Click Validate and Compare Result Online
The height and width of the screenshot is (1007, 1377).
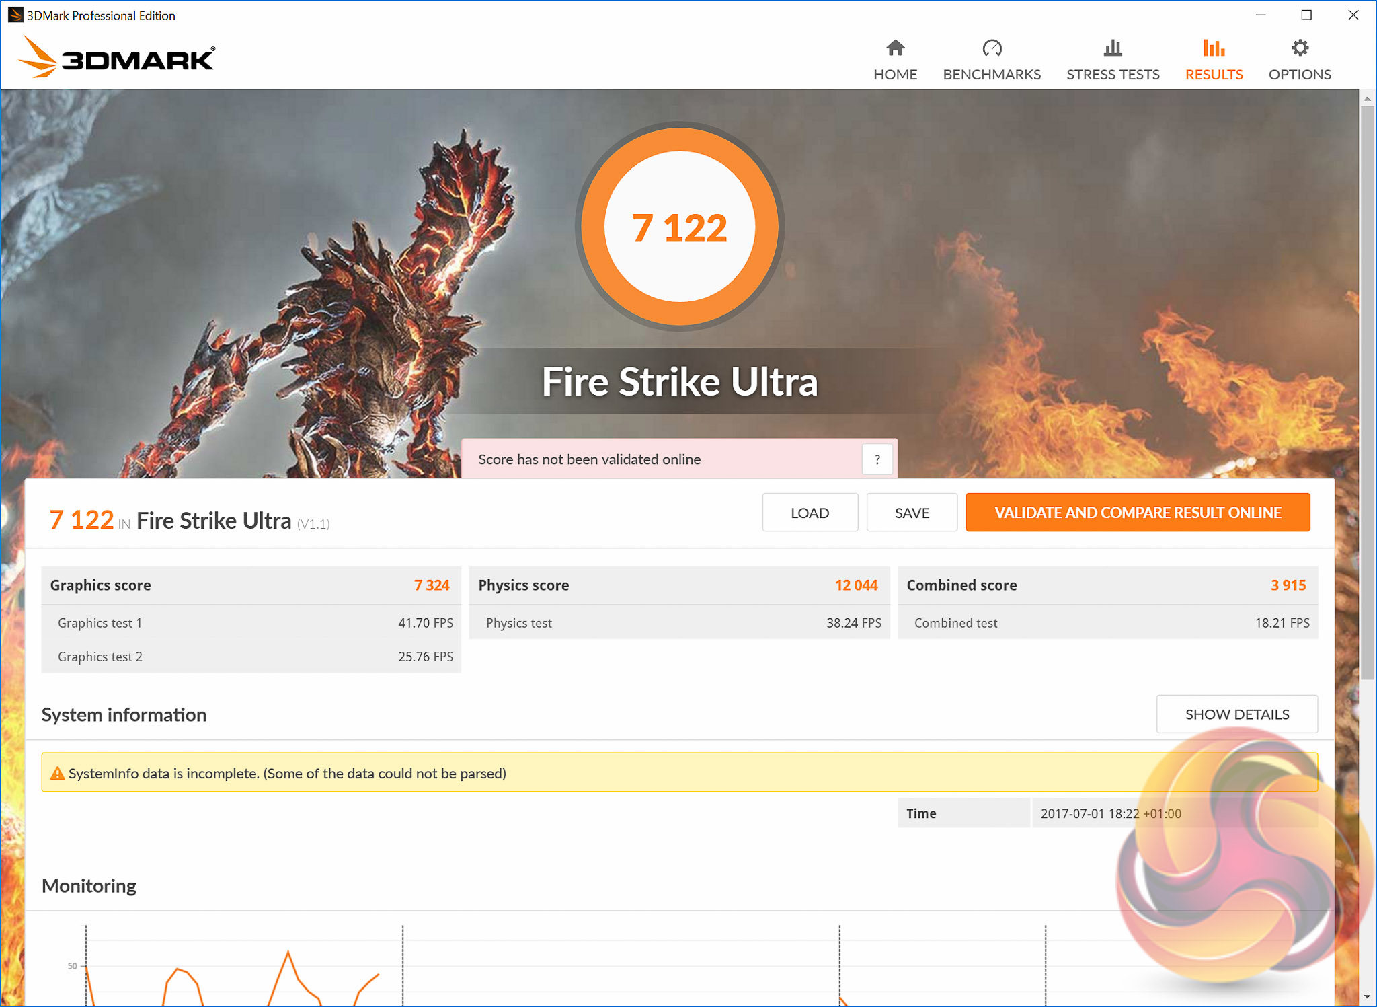(1138, 513)
